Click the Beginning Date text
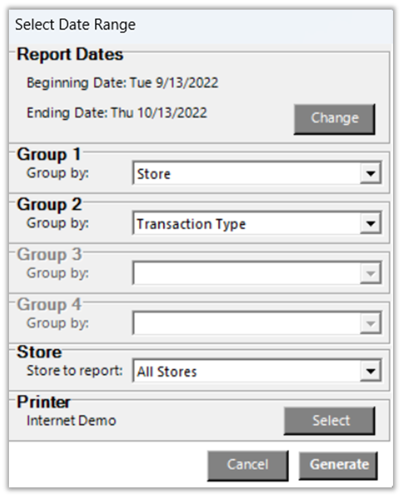This screenshot has width=402, height=497. click(x=122, y=83)
